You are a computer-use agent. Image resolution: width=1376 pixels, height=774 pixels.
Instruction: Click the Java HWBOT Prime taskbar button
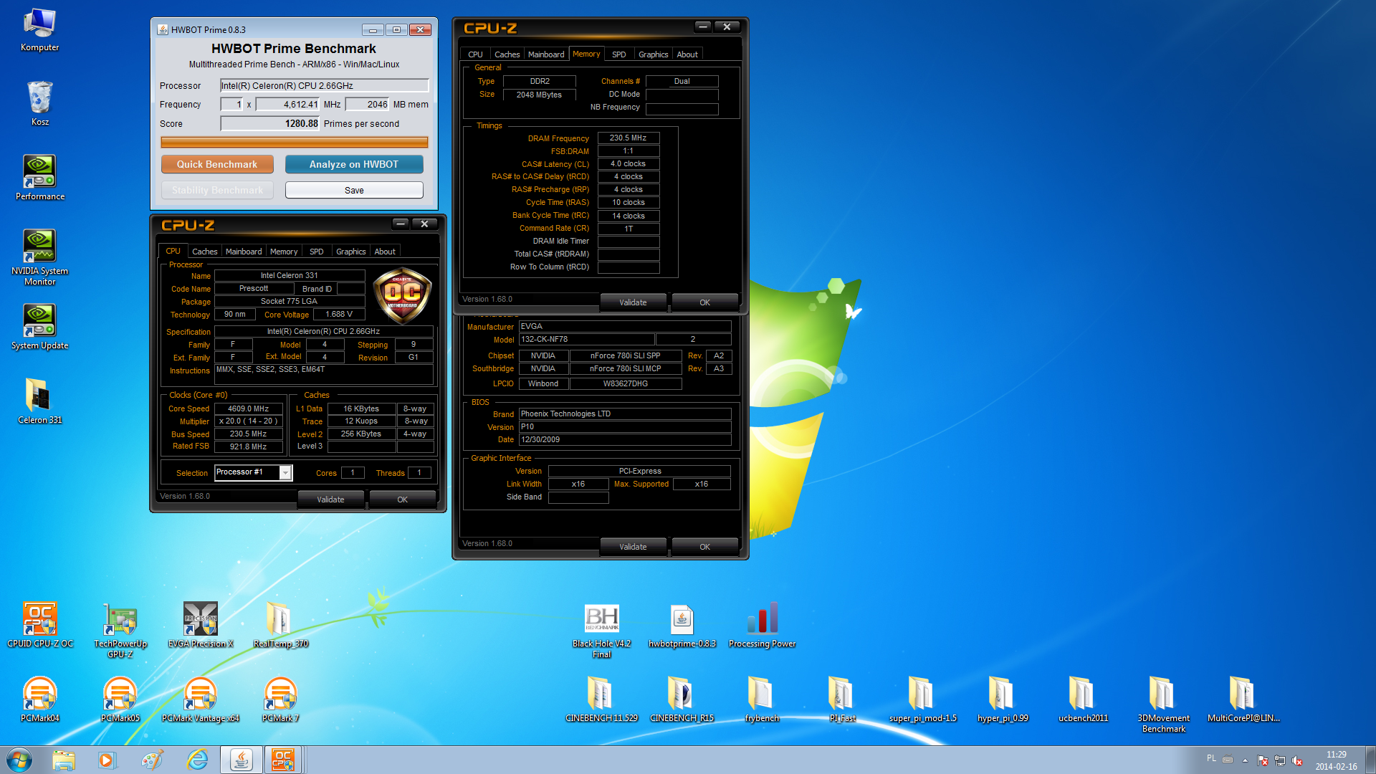tap(241, 760)
